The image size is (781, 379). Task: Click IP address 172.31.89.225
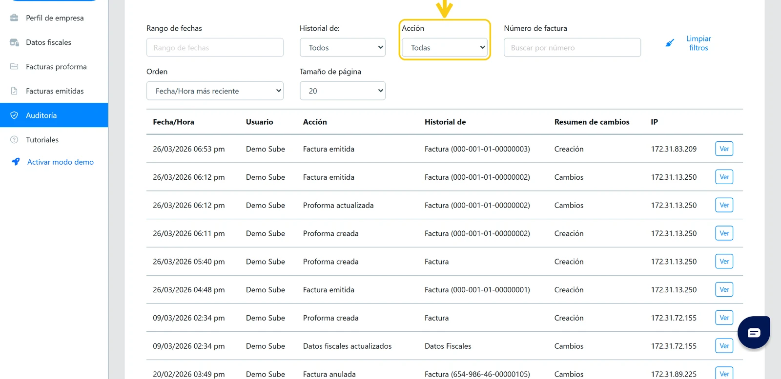tap(674, 374)
